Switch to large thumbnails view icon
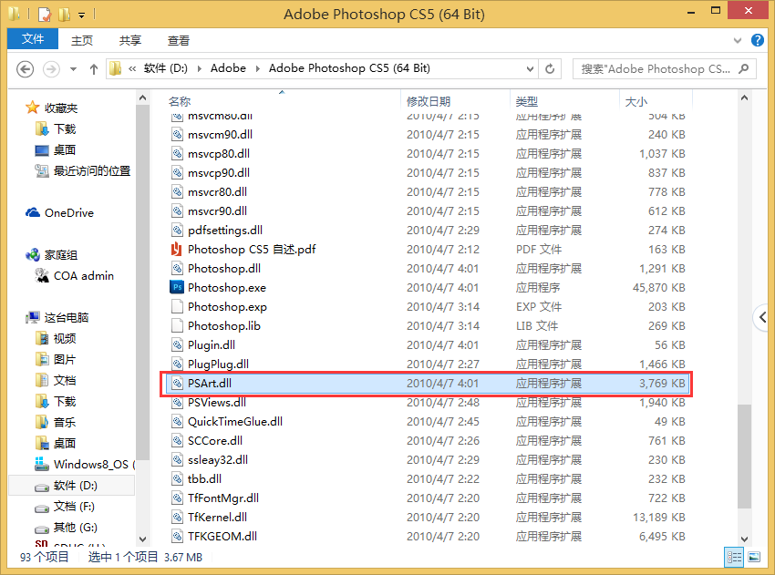The image size is (775, 575). (754, 557)
